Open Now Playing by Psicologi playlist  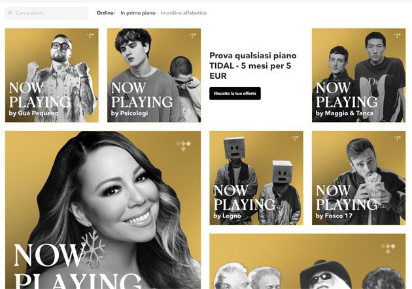tap(154, 75)
